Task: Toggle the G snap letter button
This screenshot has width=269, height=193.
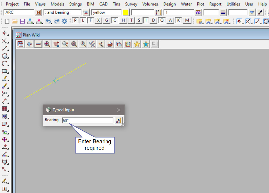Action: click(x=107, y=20)
